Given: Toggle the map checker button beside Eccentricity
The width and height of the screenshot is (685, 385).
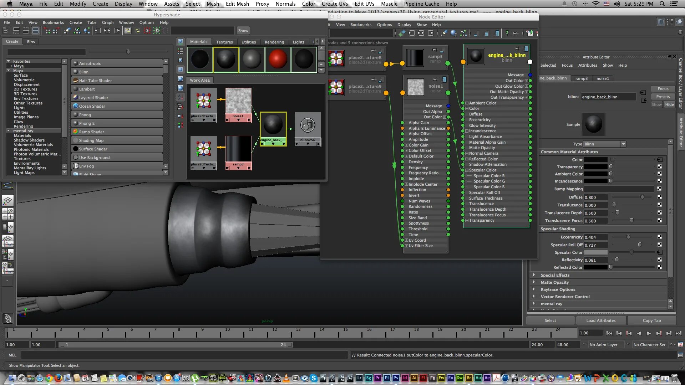Looking at the screenshot, I should click(x=659, y=237).
